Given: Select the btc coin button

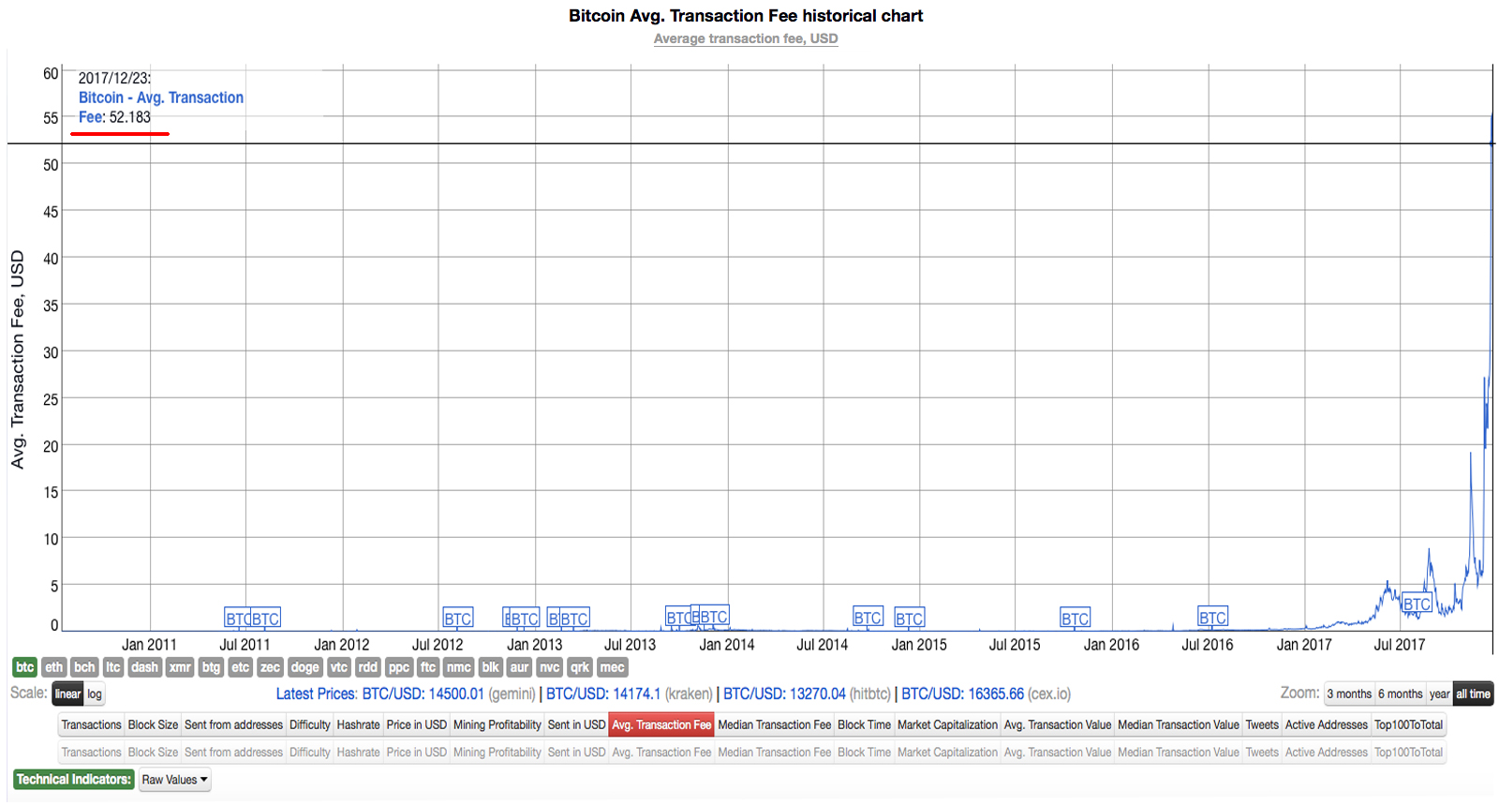Looking at the screenshot, I should coord(24,667).
